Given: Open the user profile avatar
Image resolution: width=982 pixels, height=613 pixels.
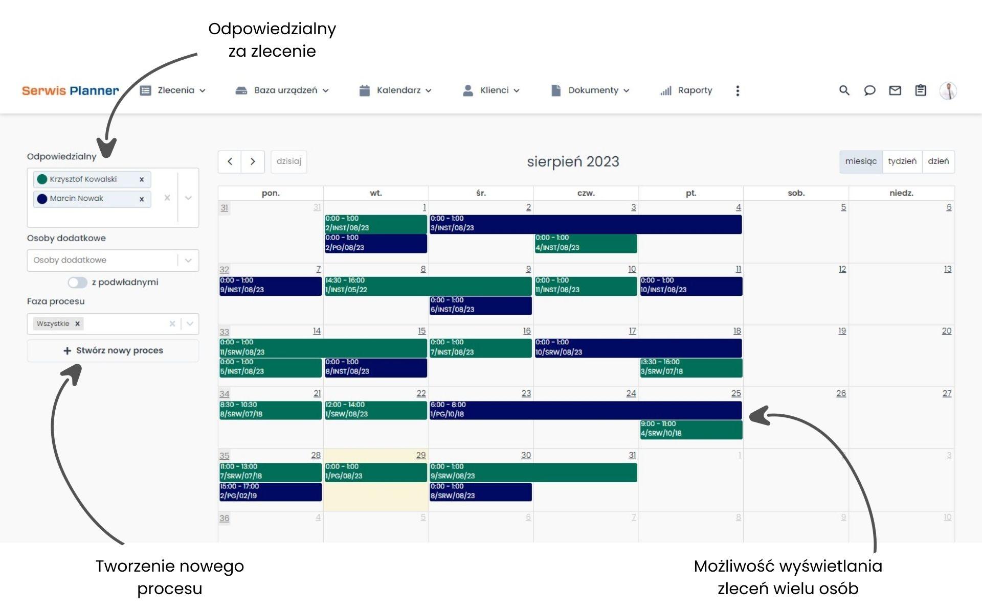Looking at the screenshot, I should point(948,90).
